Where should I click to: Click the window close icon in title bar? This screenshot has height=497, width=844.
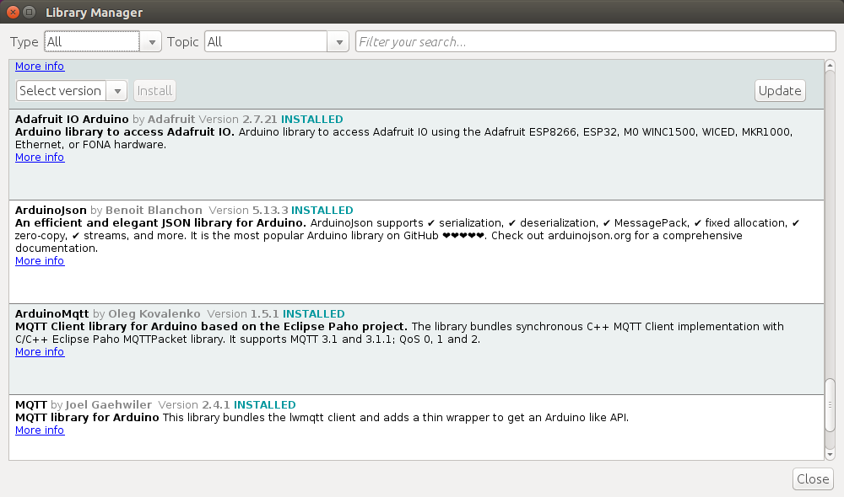pos(14,12)
